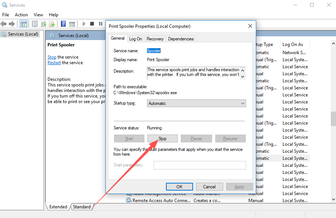The width and height of the screenshot is (336, 218).
Task: Click the services list vertical scrollbar thumb
Action: coord(333,119)
